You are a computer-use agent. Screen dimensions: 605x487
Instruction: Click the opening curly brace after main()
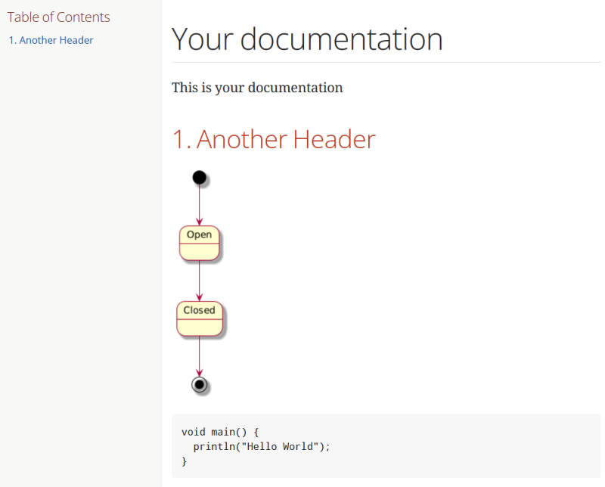pos(256,432)
